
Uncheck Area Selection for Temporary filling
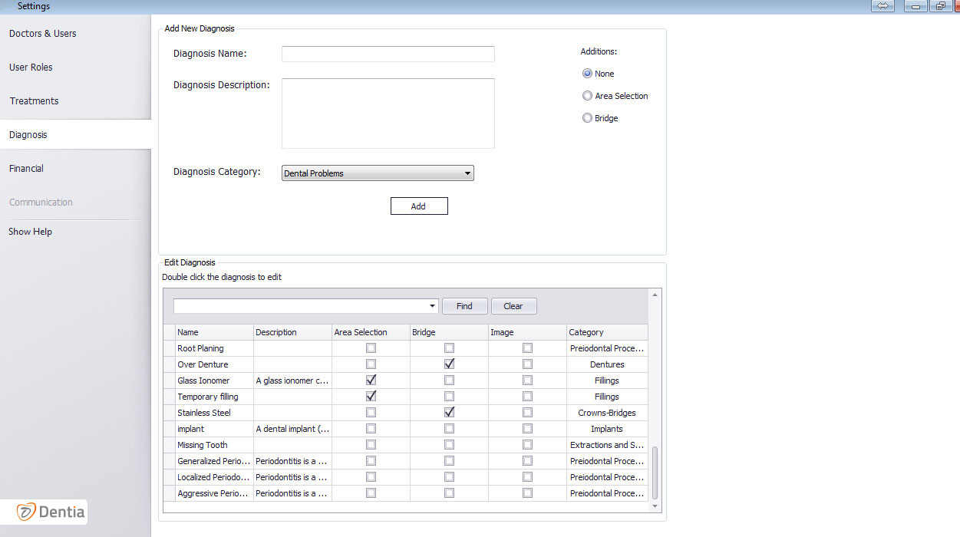pos(371,396)
